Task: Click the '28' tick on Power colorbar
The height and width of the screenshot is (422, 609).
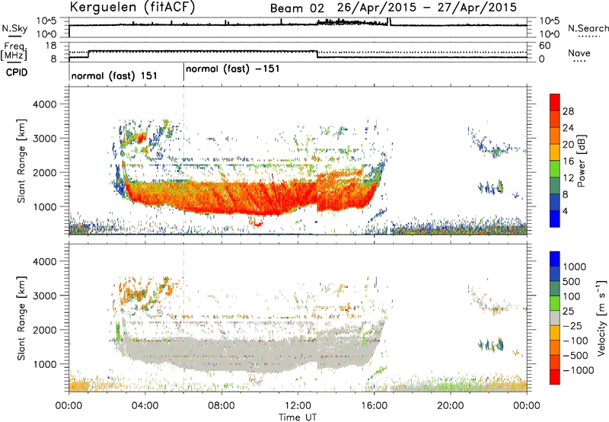Action: [568, 111]
